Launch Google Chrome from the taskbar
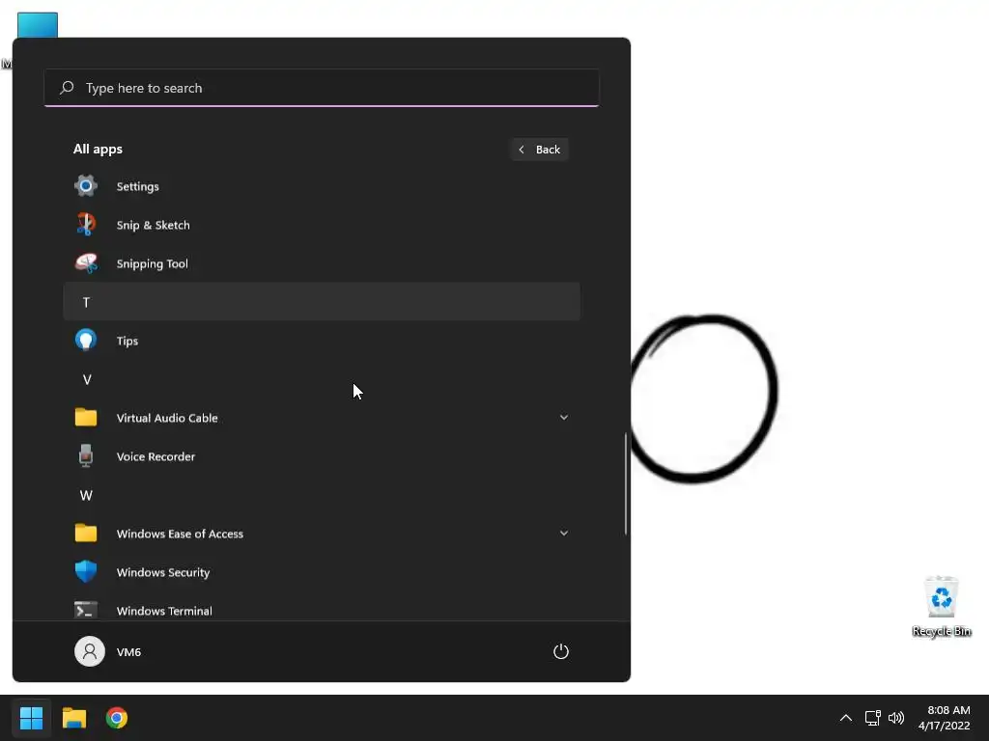The image size is (989, 741). [x=117, y=718]
